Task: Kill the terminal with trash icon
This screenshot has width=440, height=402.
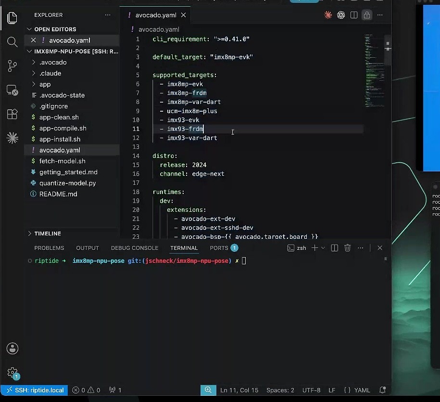Action: click(347, 248)
